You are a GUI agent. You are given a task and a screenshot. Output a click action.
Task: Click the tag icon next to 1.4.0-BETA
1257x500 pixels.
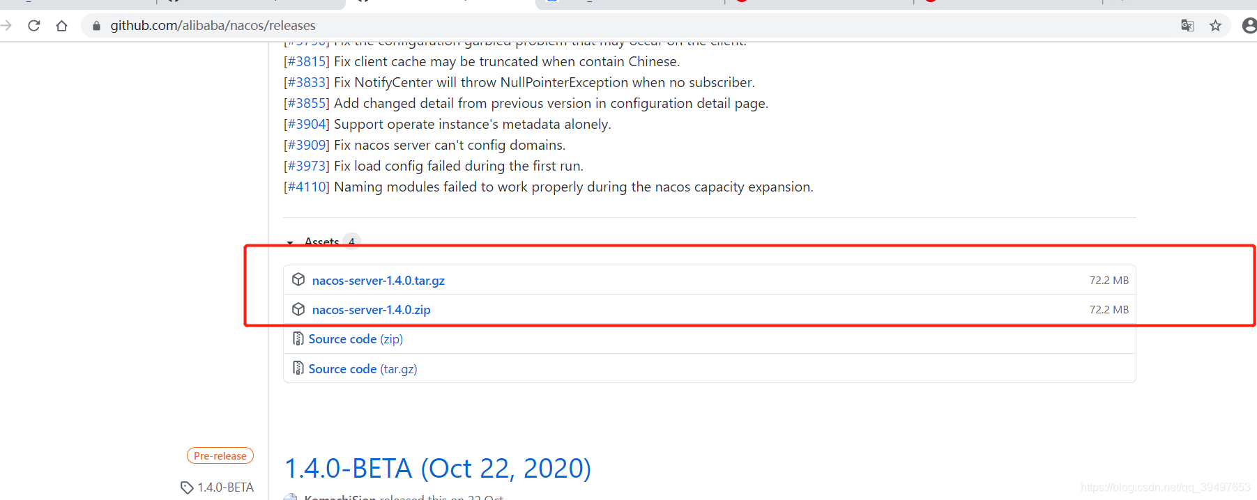(187, 487)
